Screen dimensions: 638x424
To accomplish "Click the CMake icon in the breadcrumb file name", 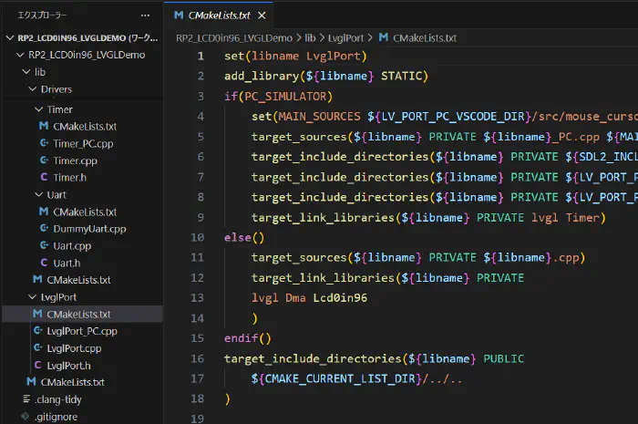I will tap(383, 37).
